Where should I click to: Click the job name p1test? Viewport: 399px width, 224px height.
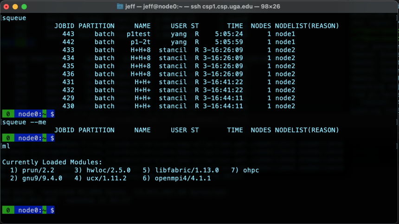(x=139, y=34)
